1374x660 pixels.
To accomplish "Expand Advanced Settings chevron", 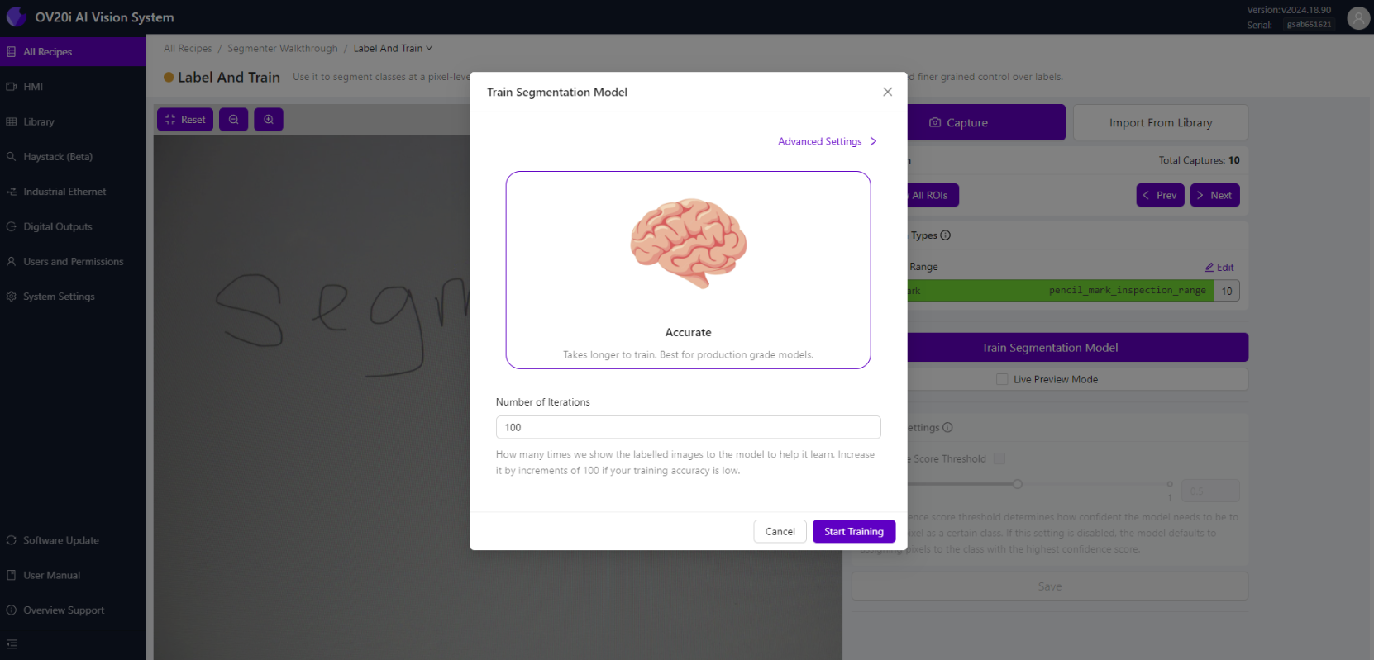I will [873, 141].
